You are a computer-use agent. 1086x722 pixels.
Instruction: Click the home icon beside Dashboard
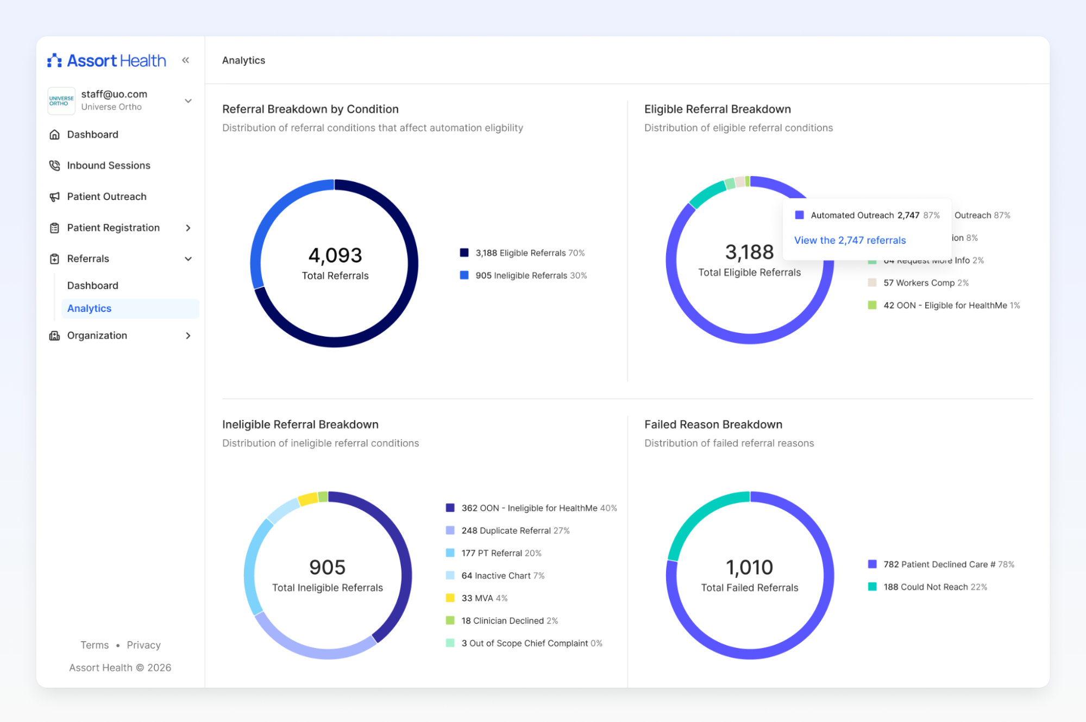[54, 135]
